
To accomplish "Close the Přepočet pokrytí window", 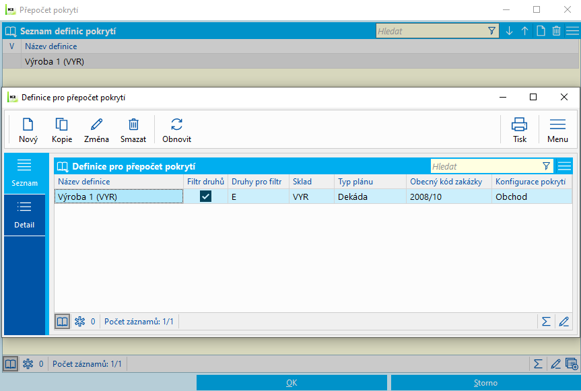I will [x=568, y=9].
